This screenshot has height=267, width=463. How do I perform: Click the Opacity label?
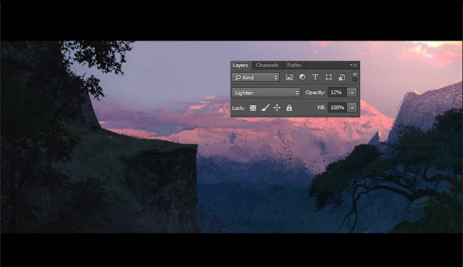click(315, 93)
